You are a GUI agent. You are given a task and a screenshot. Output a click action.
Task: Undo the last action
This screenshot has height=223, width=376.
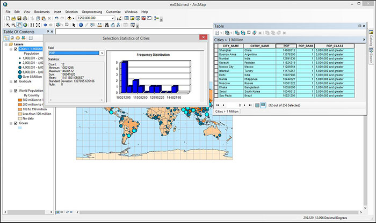tap(56, 18)
